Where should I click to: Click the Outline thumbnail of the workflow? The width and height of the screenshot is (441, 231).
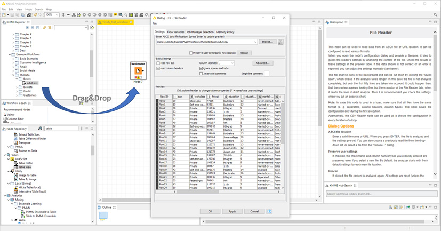[103, 215]
